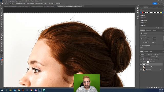Hide the Exposure 1 layer
This screenshot has height=92, width=164.
point(141,62)
